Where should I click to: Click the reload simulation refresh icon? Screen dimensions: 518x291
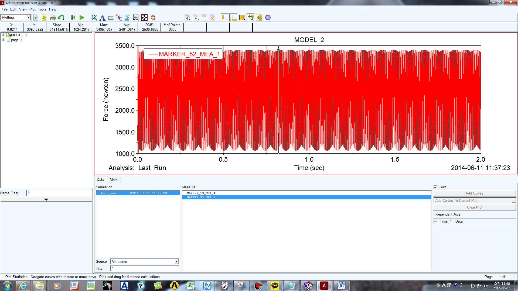(x=44, y=18)
